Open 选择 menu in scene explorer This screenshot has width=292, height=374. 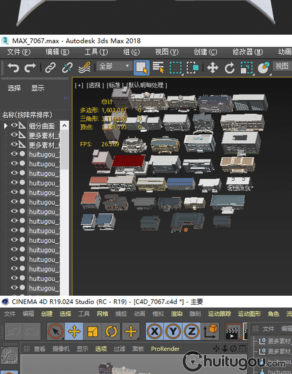coord(14,88)
